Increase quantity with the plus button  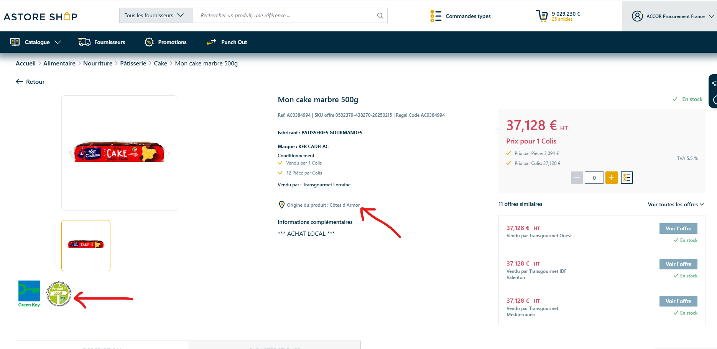click(612, 178)
